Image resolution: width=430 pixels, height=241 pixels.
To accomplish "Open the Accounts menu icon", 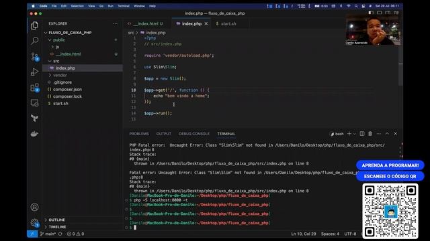I will (34, 207).
